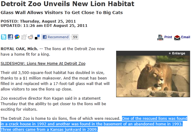Share the article on Twitter
The image size is (191, 133).
point(4,37)
